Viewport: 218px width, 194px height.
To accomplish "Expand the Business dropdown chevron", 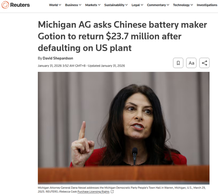I will [x=80, y=5].
